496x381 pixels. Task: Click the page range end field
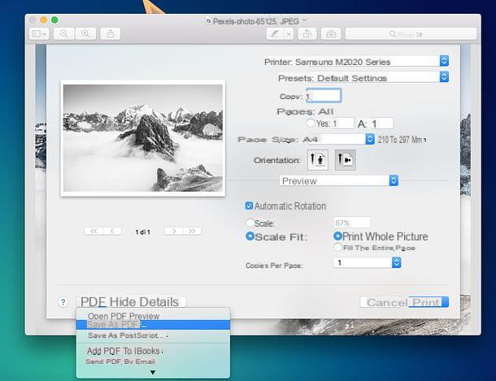coord(382,123)
